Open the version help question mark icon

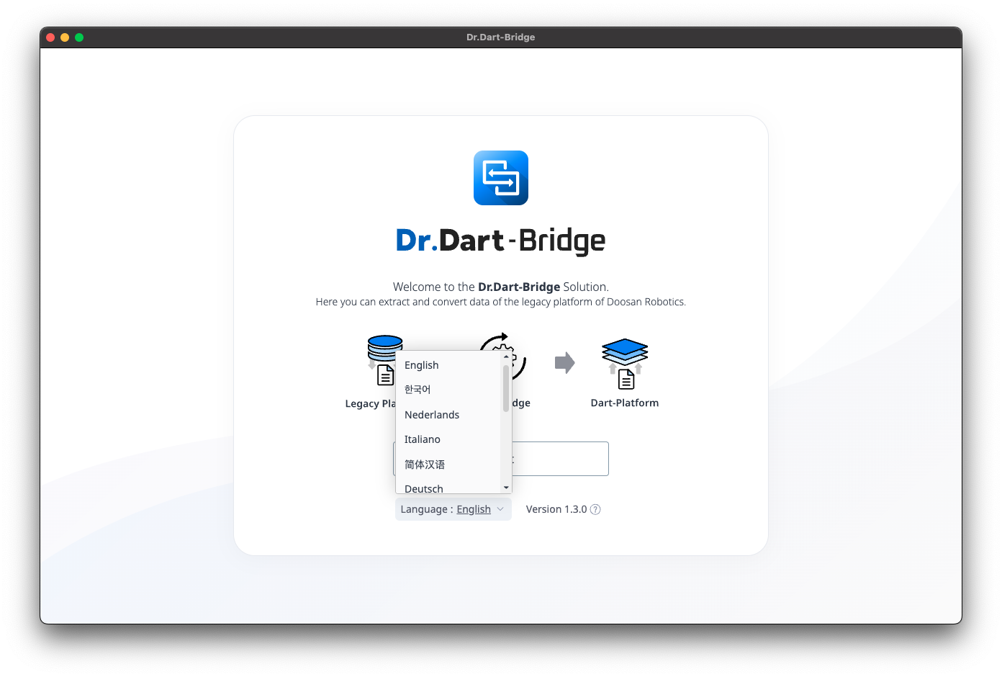pos(595,509)
